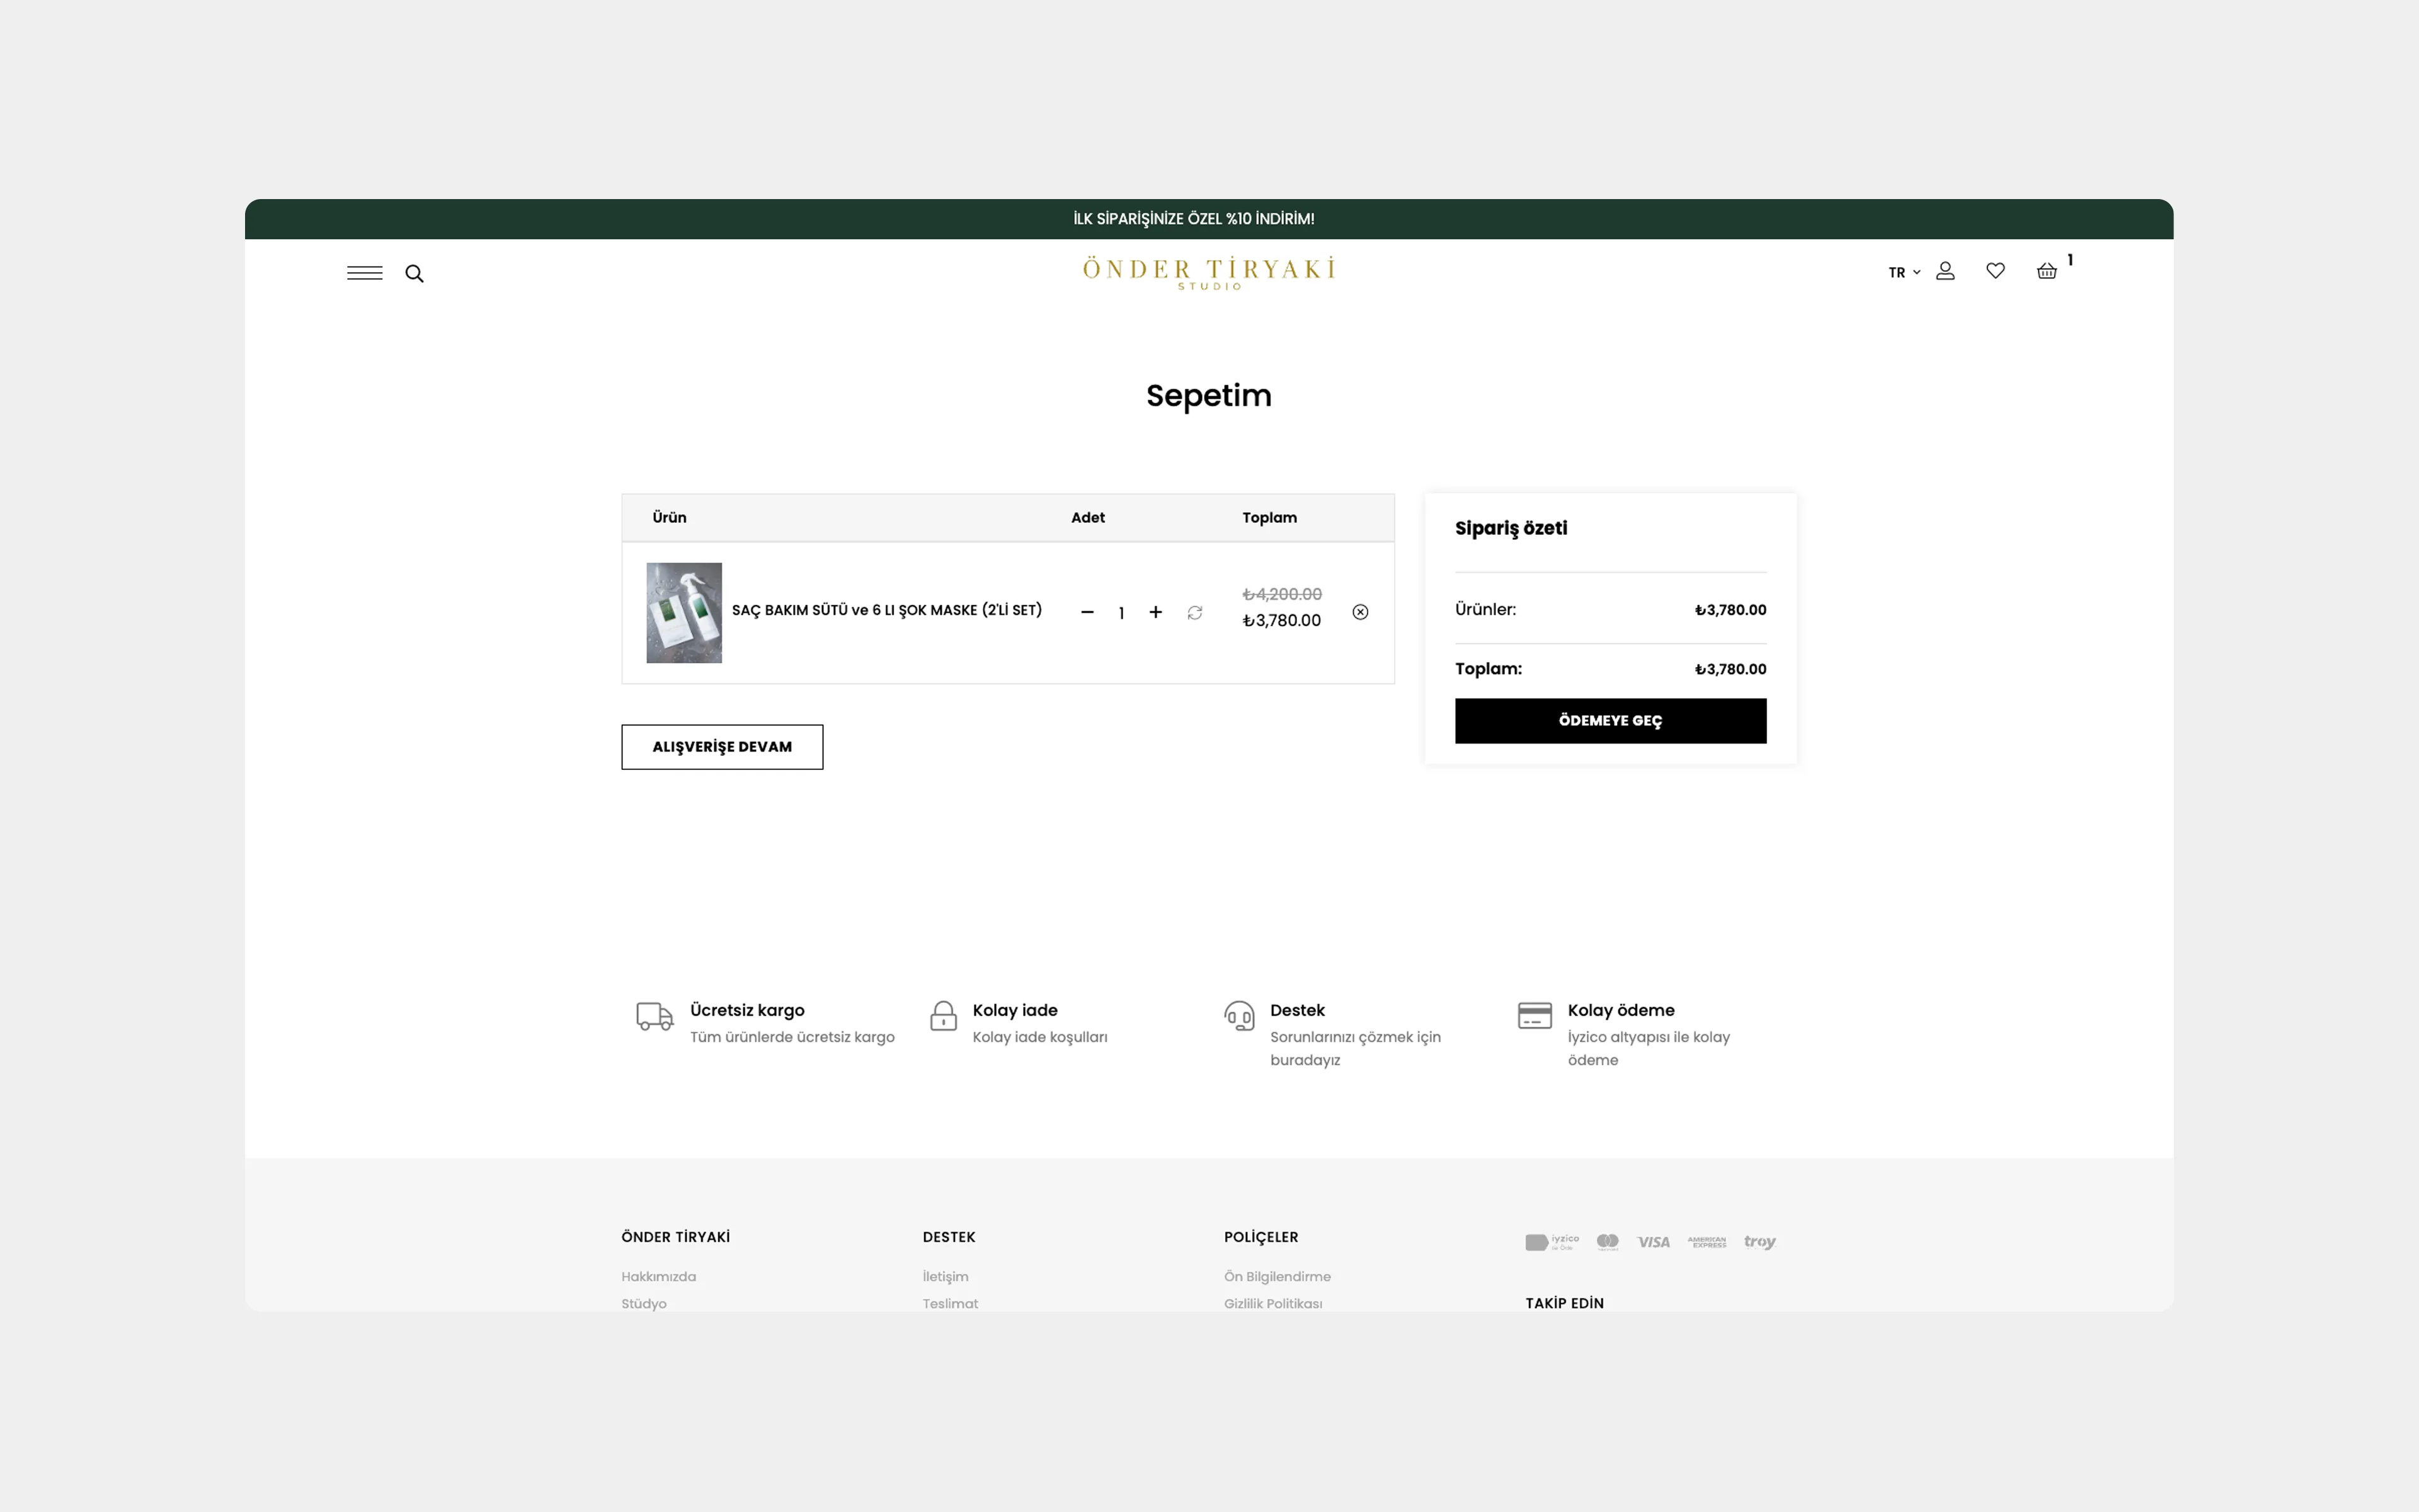Open the İletişim footer link
This screenshot has height=1512, width=2419.
[946, 1277]
